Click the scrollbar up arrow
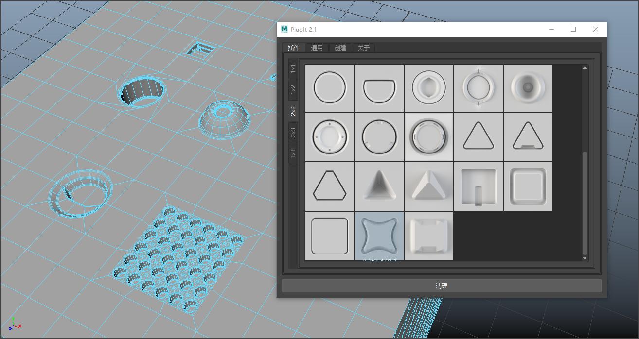639x339 pixels. click(x=585, y=68)
